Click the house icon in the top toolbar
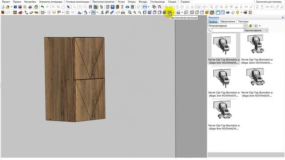Viewport: 285px width, 160px height. click(x=36, y=7)
